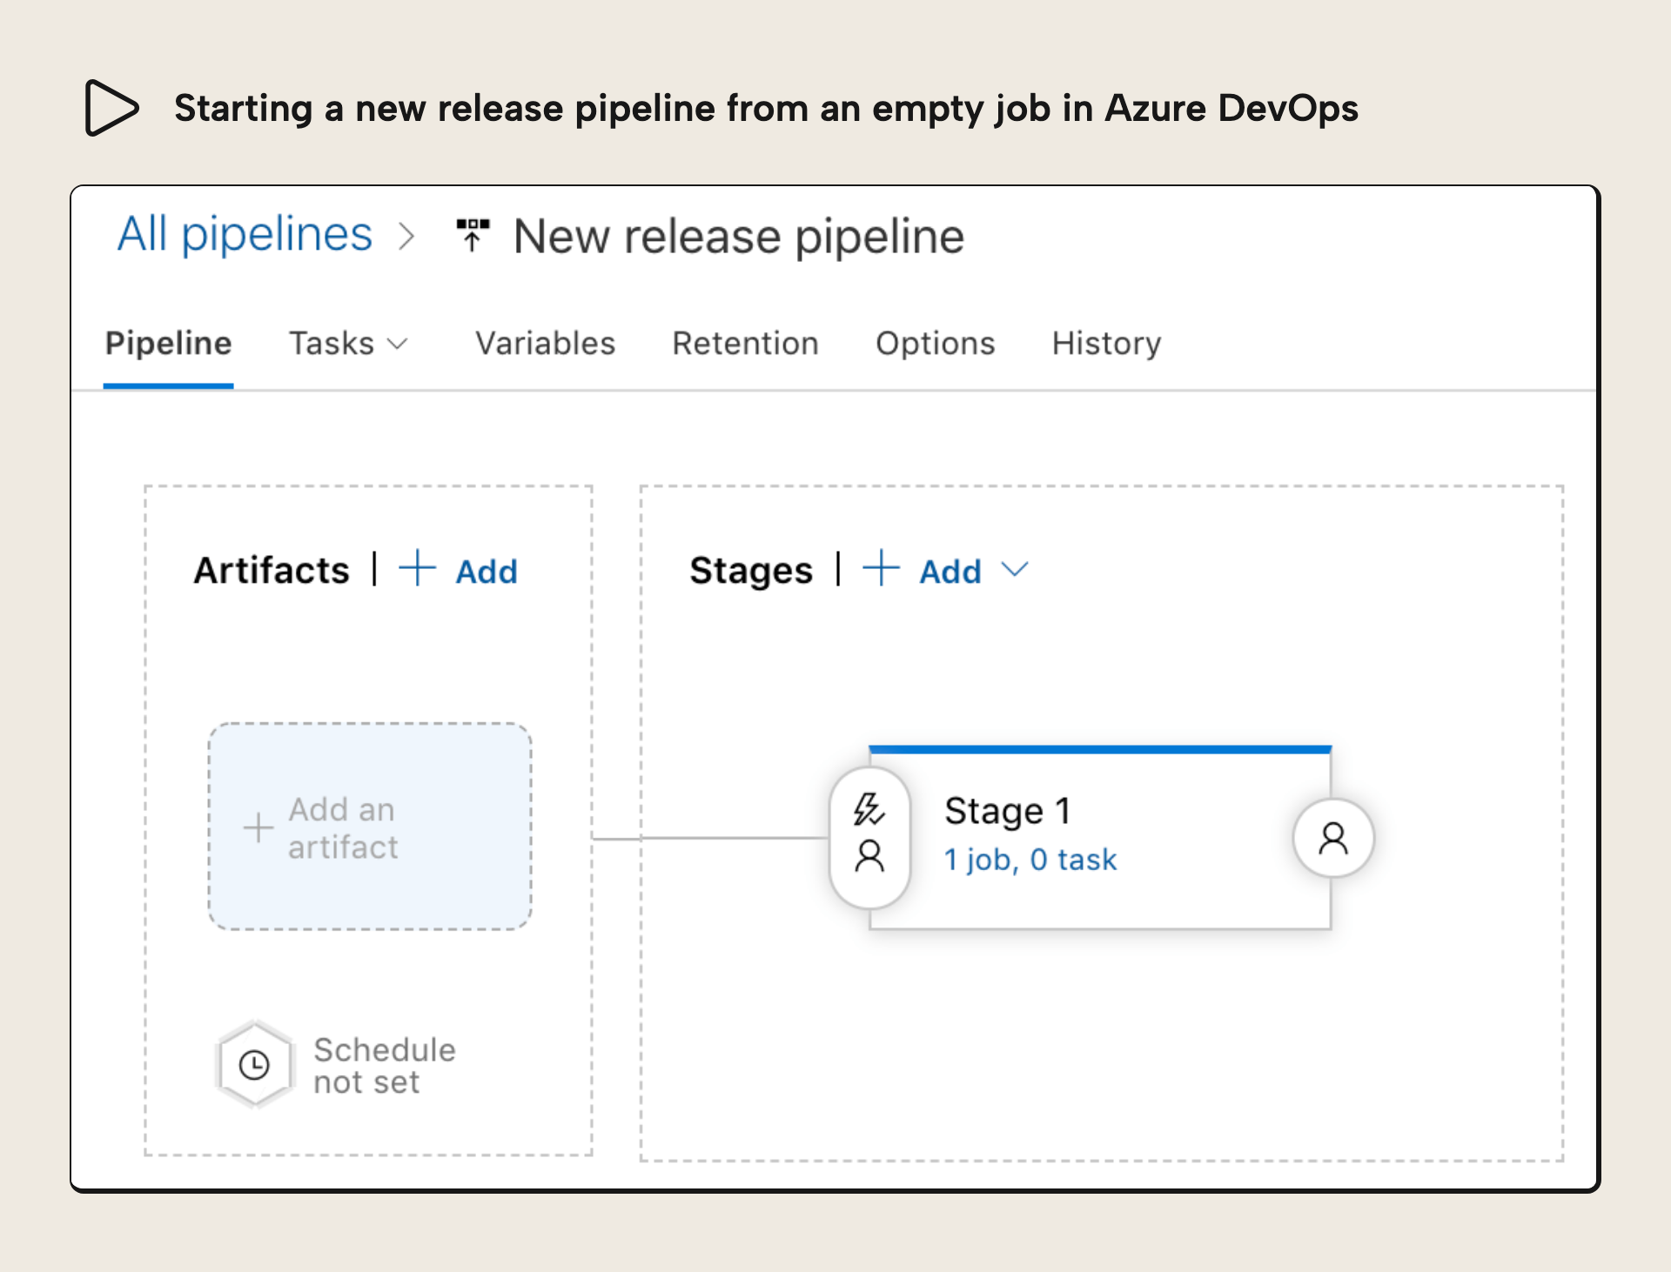Select the Stage 1 name
Viewport: 1671px width, 1272px height.
[1007, 811]
